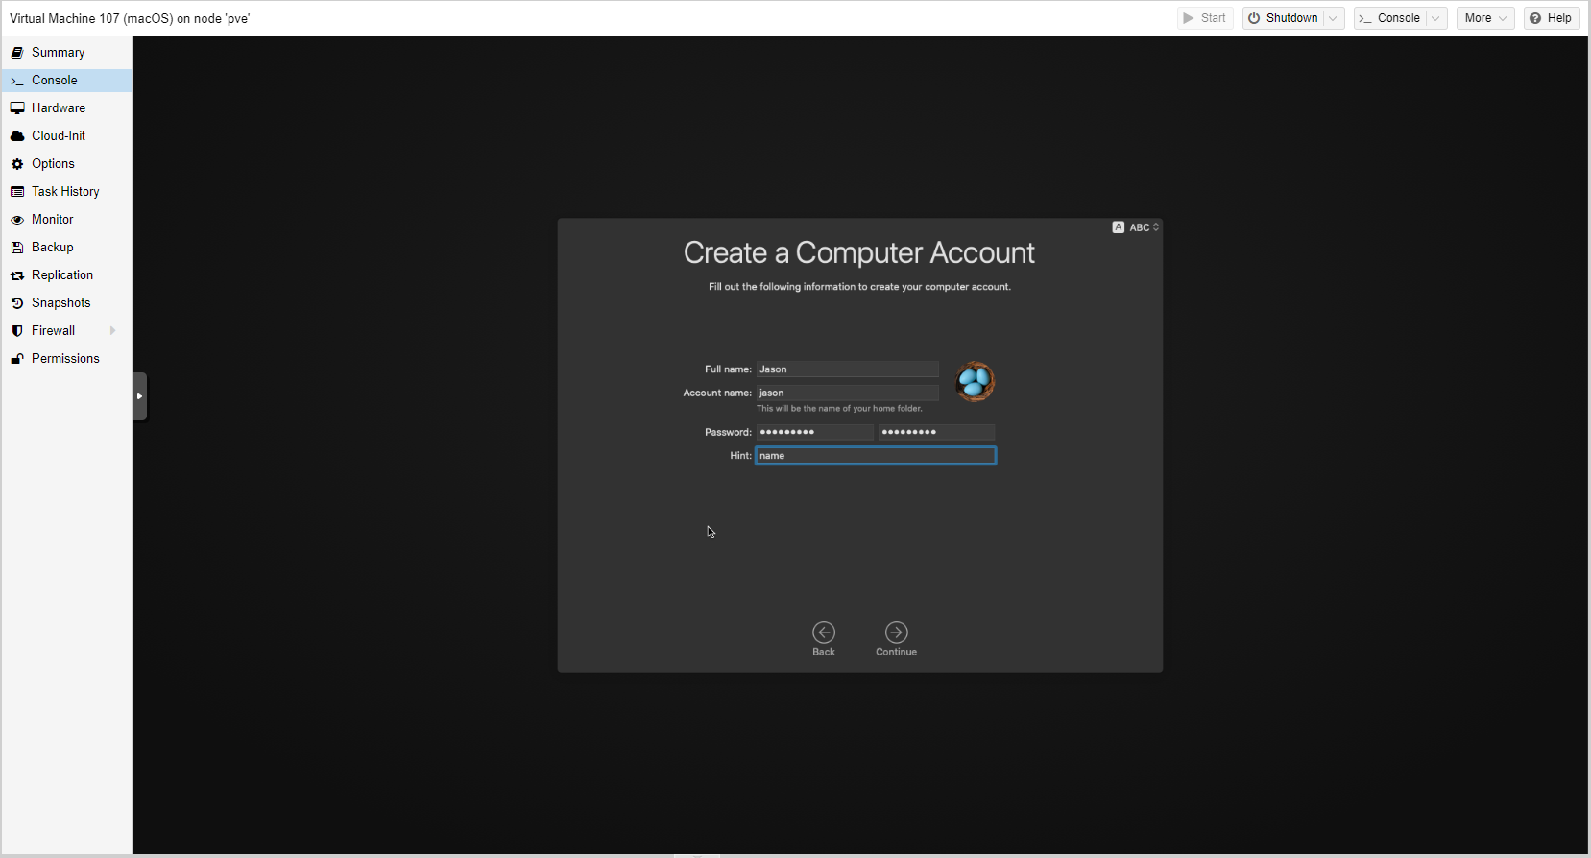1591x858 pixels.
Task: Click the Cloud-Init cloud icon
Action: pyautogui.click(x=17, y=136)
